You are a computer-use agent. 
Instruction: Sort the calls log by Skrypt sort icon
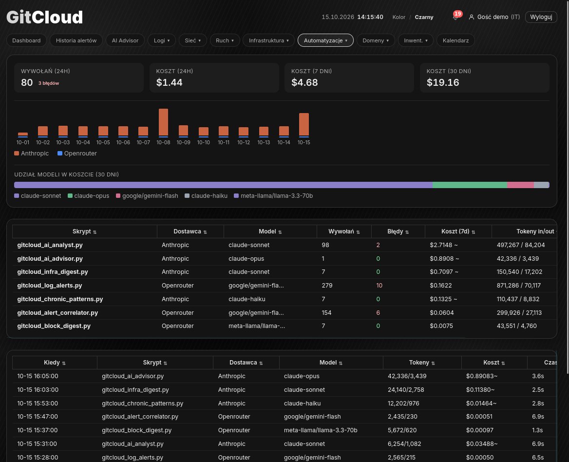(165, 363)
